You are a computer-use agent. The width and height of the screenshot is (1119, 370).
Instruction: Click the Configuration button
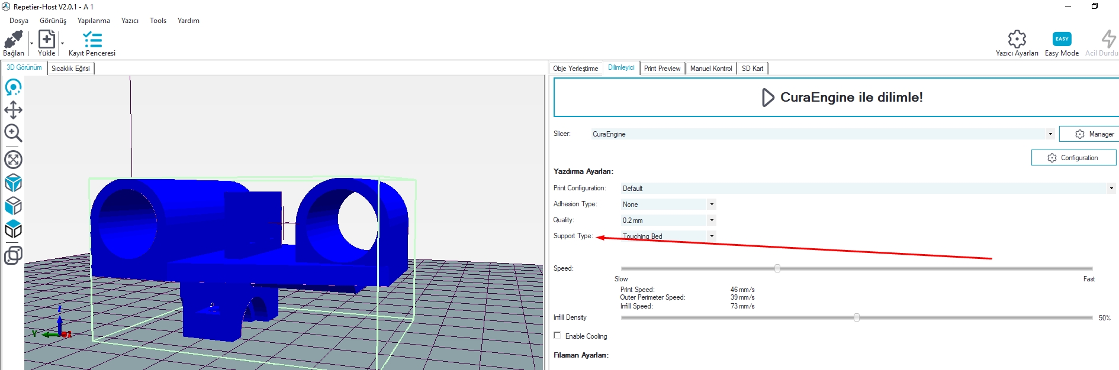click(x=1073, y=158)
